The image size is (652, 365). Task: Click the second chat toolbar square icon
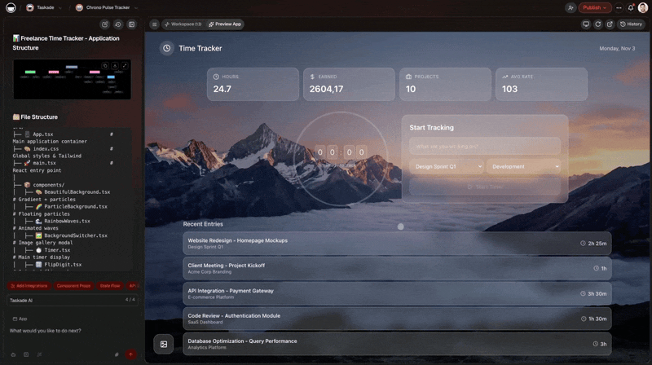click(x=26, y=354)
